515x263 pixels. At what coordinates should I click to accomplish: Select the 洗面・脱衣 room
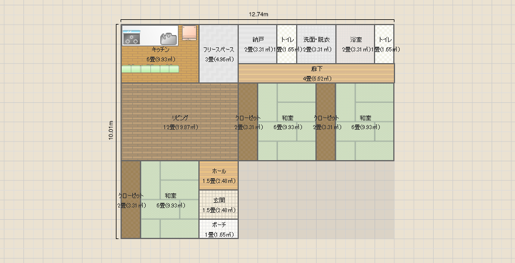[316, 44]
